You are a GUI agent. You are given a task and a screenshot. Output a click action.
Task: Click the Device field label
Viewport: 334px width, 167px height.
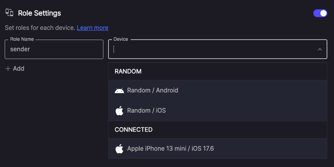(x=121, y=39)
